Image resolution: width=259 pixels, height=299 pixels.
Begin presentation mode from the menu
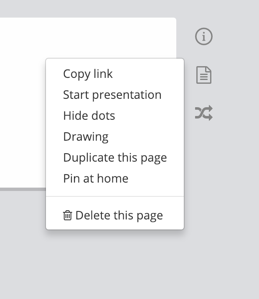pyautogui.click(x=112, y=95)
